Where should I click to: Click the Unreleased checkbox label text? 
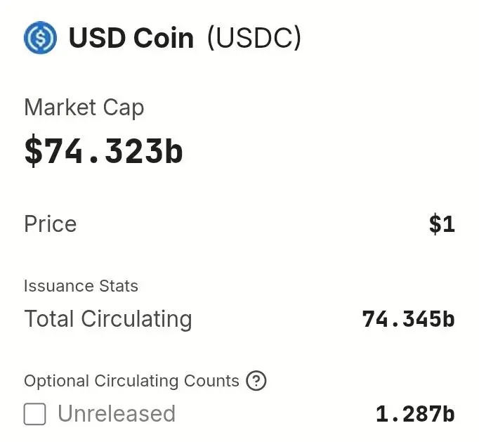tap(116, 414)
